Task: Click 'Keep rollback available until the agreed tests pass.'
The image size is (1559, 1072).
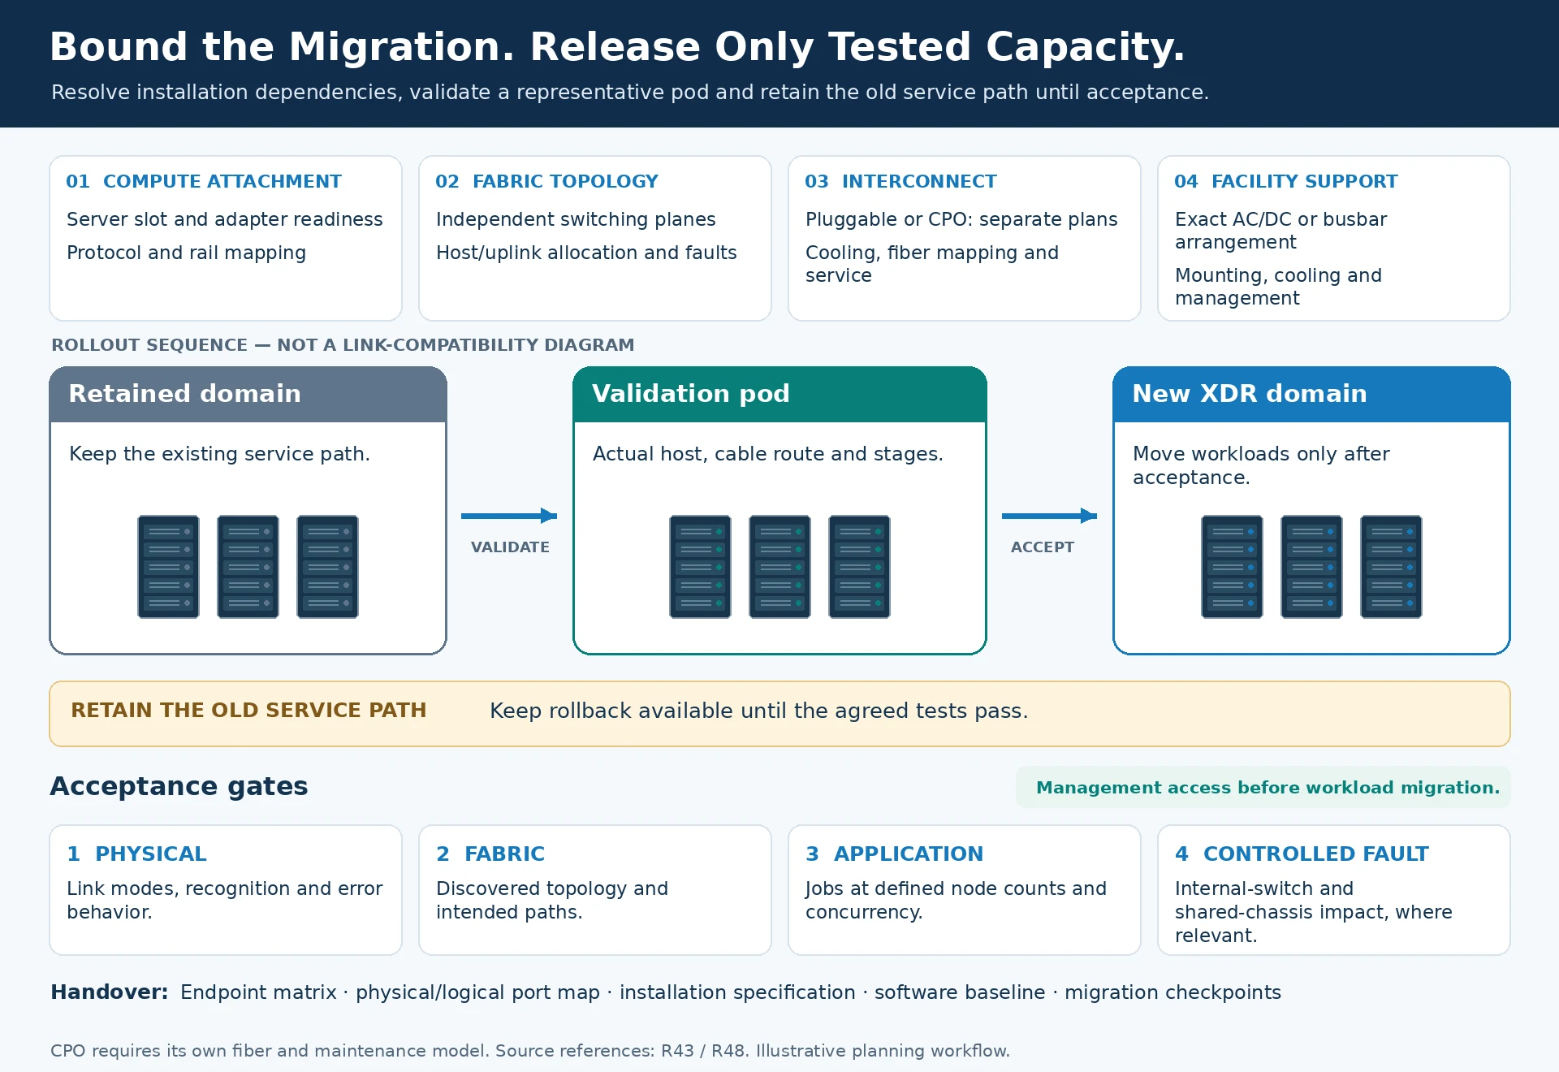Action: [x=758, y=711]
